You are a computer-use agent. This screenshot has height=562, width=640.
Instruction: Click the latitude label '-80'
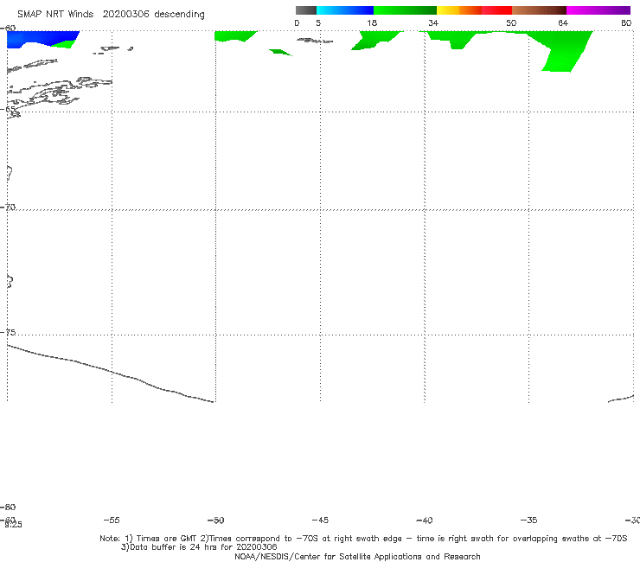tap(8, 508)
